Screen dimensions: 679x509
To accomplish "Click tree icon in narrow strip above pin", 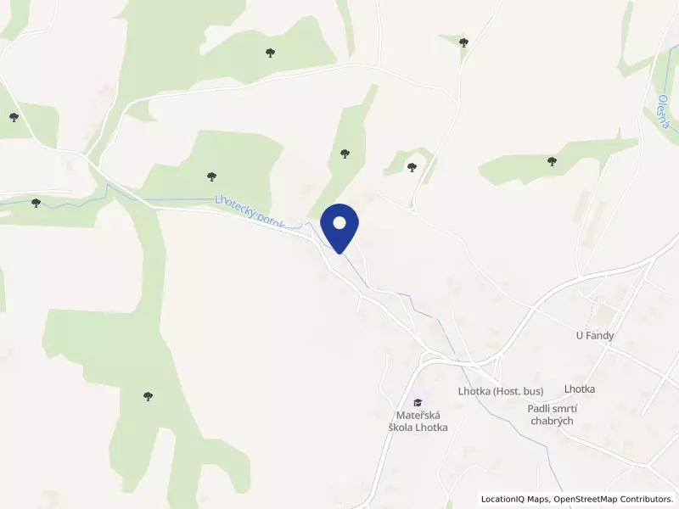I will [x=345, y=154].
